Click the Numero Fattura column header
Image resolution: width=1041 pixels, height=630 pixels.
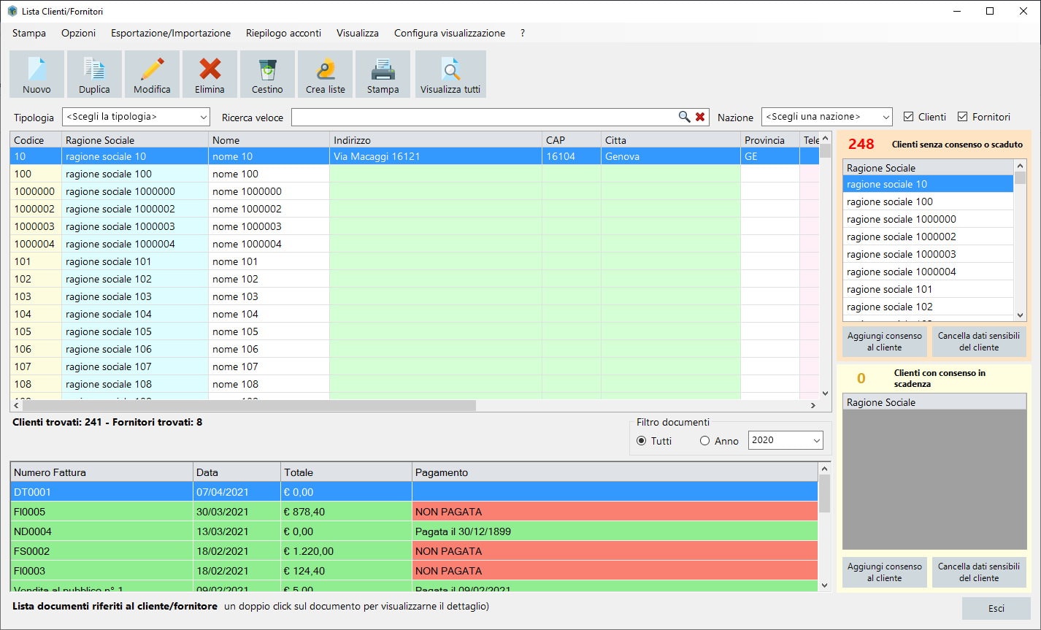[x=101, y=472]
